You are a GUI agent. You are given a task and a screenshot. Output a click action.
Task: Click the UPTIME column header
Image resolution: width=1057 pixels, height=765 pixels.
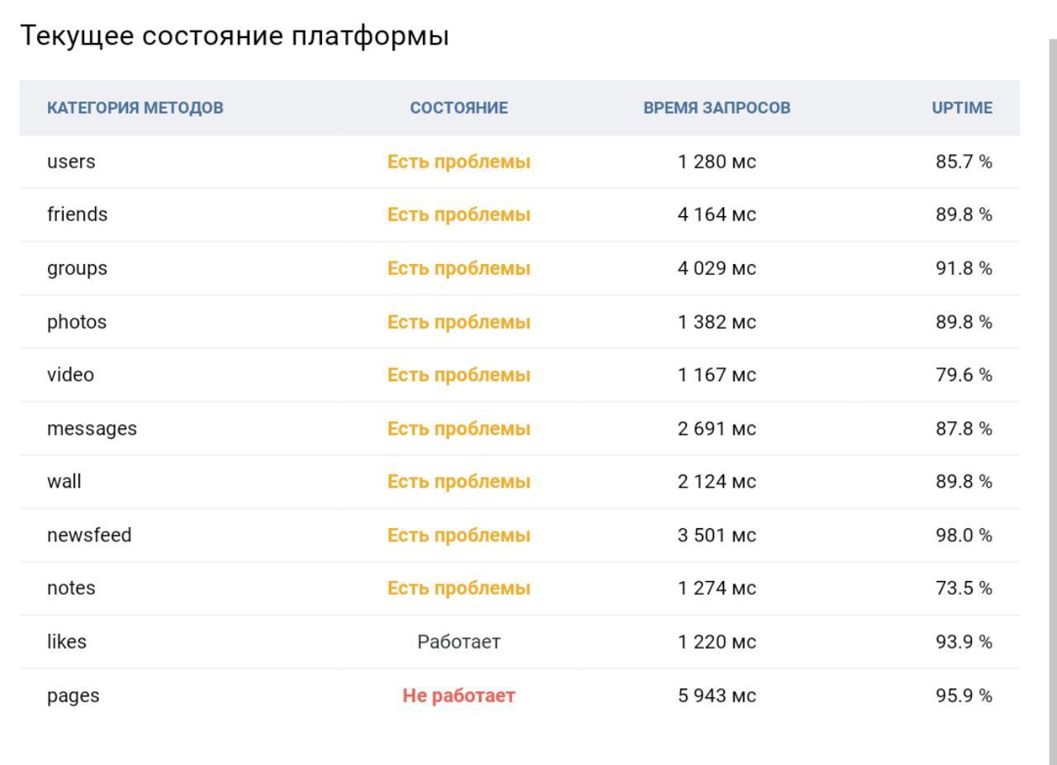click(x=962, y=108)
